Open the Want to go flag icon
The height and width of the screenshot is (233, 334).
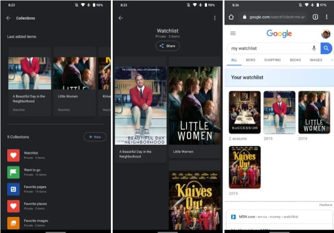pos(13,172)
